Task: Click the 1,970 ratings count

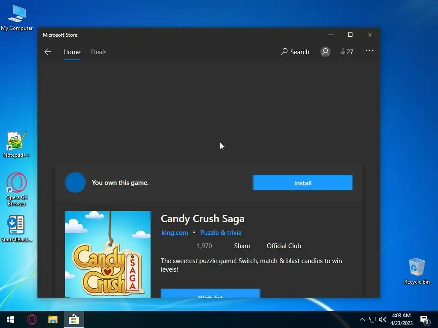Action: tap(204, 246)
